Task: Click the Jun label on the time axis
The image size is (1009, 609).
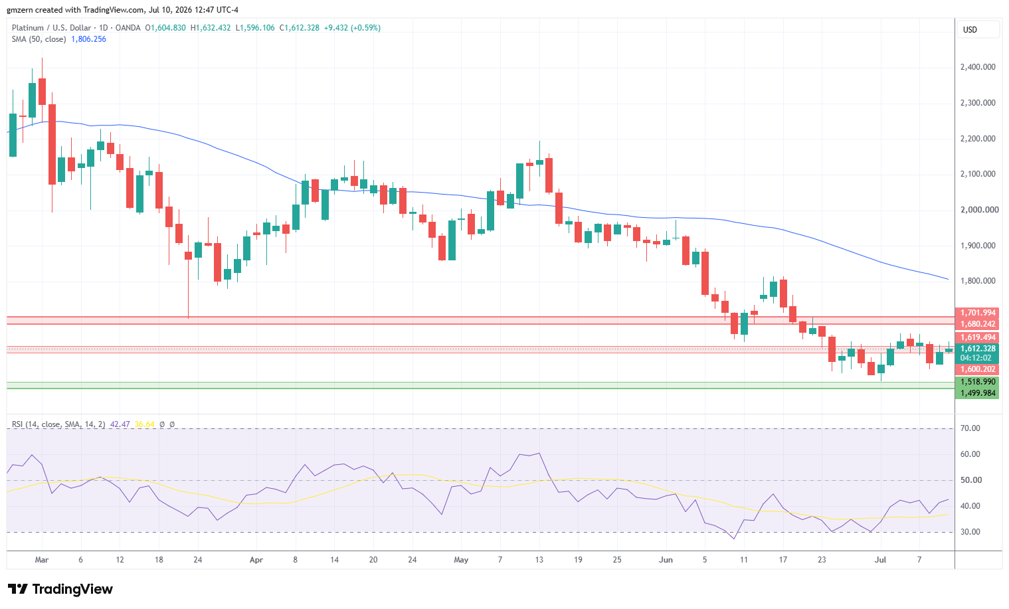Action: point(666,560)
